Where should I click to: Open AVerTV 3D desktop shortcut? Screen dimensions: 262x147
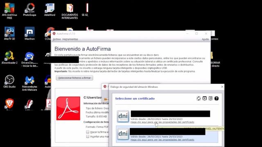(9, 33)
